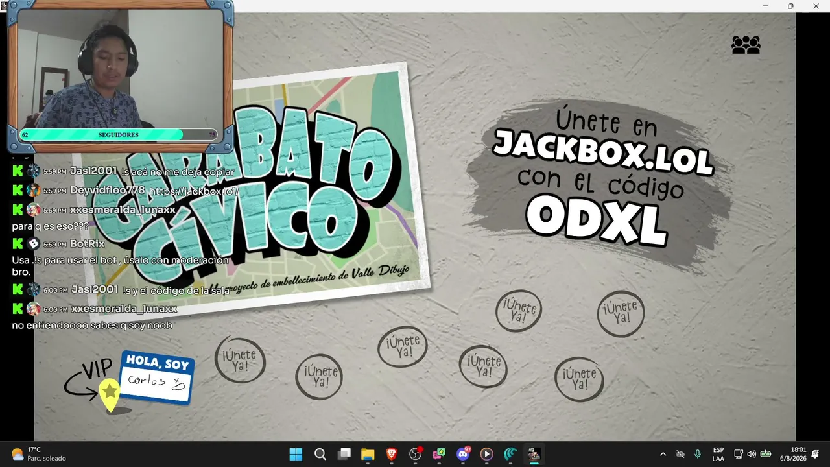The width and height of the screenshot is (830, 467).
Task: Open the jackbox.lol link in chat
Action: tap(194, 191)
